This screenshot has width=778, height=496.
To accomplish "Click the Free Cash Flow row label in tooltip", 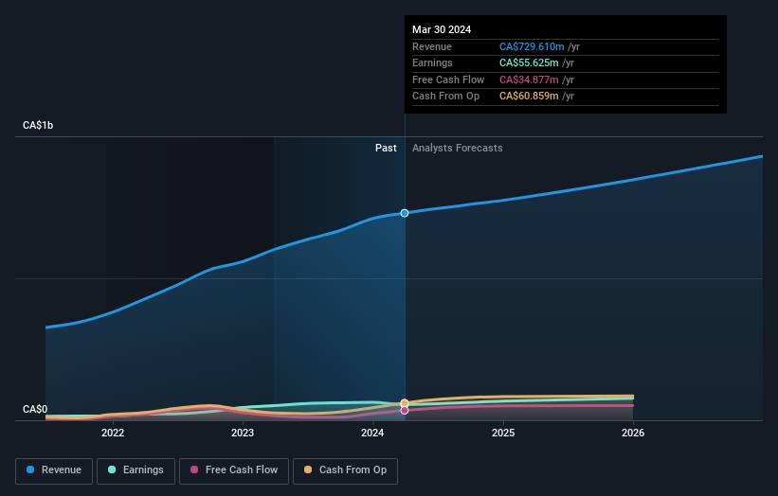I will coord(448,80).
